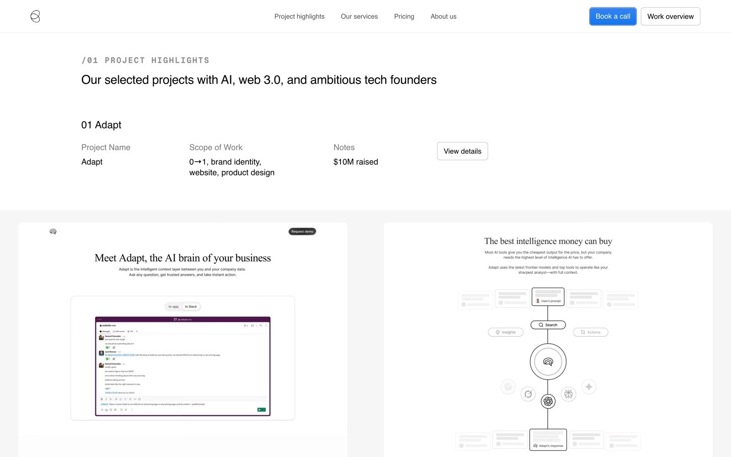Click the faded starburst icon far left

coord(508,387)
